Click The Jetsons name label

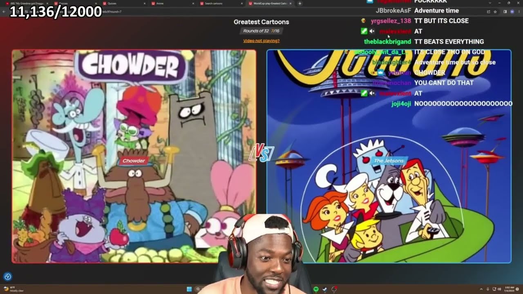pos(389,161)
